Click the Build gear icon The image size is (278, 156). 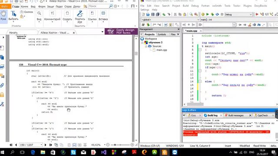pyautogui.click(x=203, y=14)
